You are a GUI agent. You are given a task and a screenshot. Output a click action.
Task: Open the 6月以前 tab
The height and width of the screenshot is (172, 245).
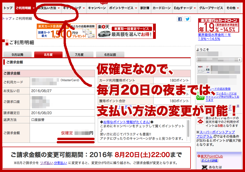(x=110, y=55)
